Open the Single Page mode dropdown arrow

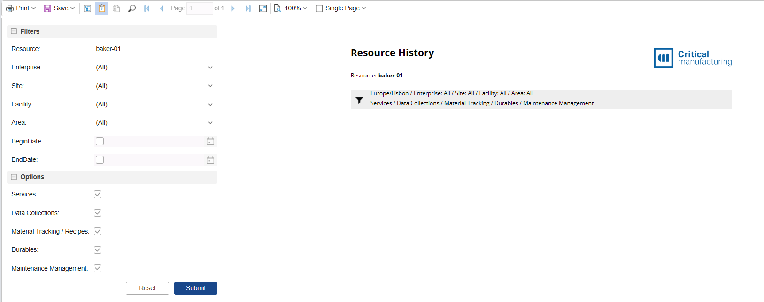click(x=364, y=8)
